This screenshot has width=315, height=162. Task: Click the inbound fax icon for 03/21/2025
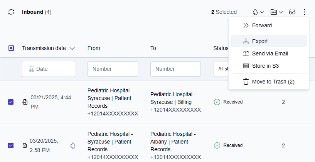tap(25, 102)
